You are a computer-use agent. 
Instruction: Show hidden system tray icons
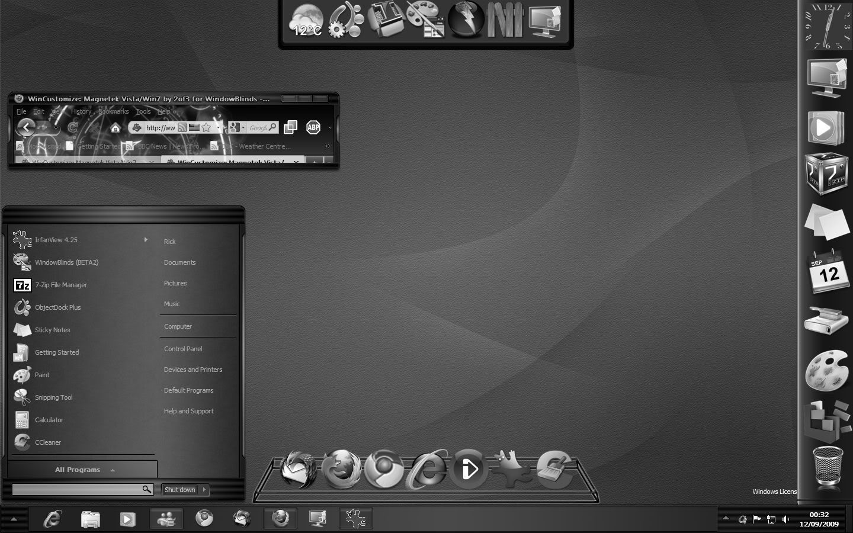[726, 518]
